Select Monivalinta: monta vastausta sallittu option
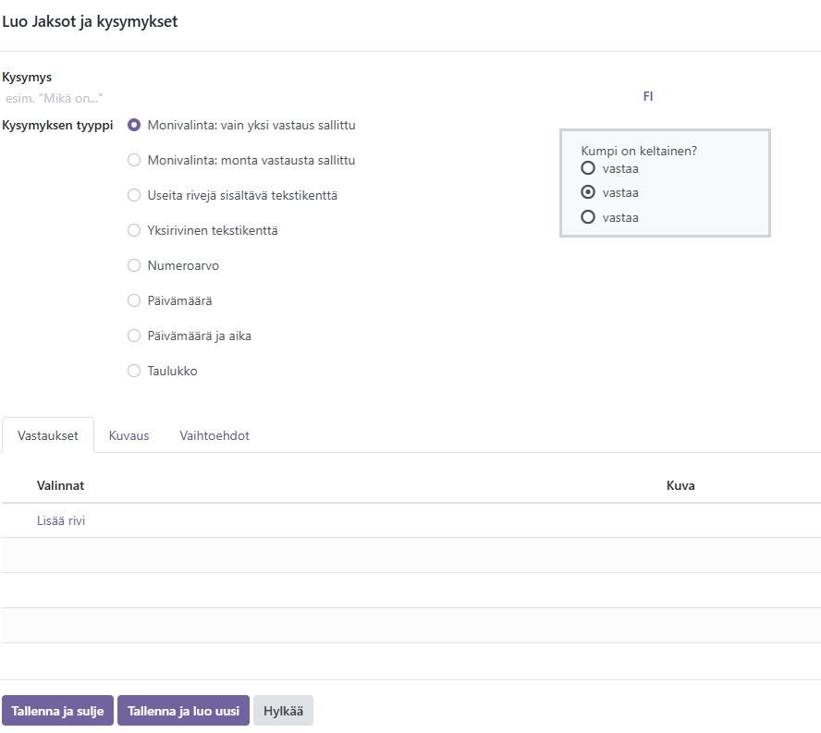821x733 pixels. coord(134,160)
